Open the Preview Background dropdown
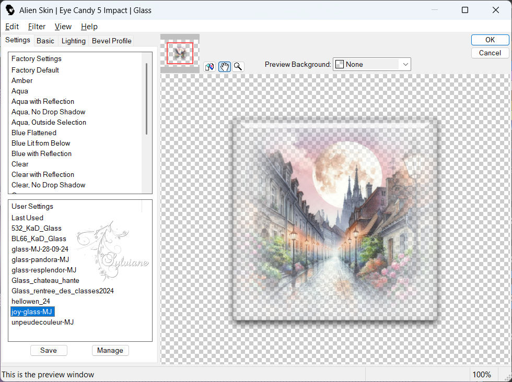The image size is (512, 382). coord(371,64)
